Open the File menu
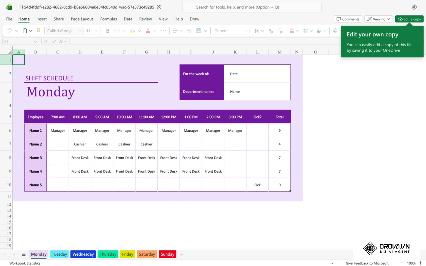Screen dimensions: 426x266 pos(9,19)
